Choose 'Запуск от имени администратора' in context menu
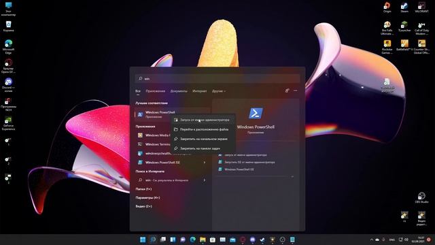 203,120
